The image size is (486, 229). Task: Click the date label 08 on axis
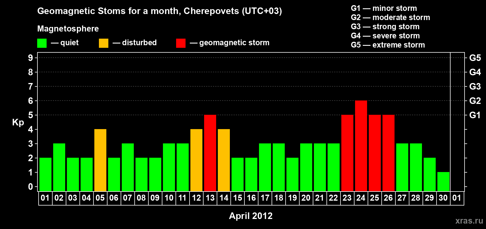click(141, 198)
